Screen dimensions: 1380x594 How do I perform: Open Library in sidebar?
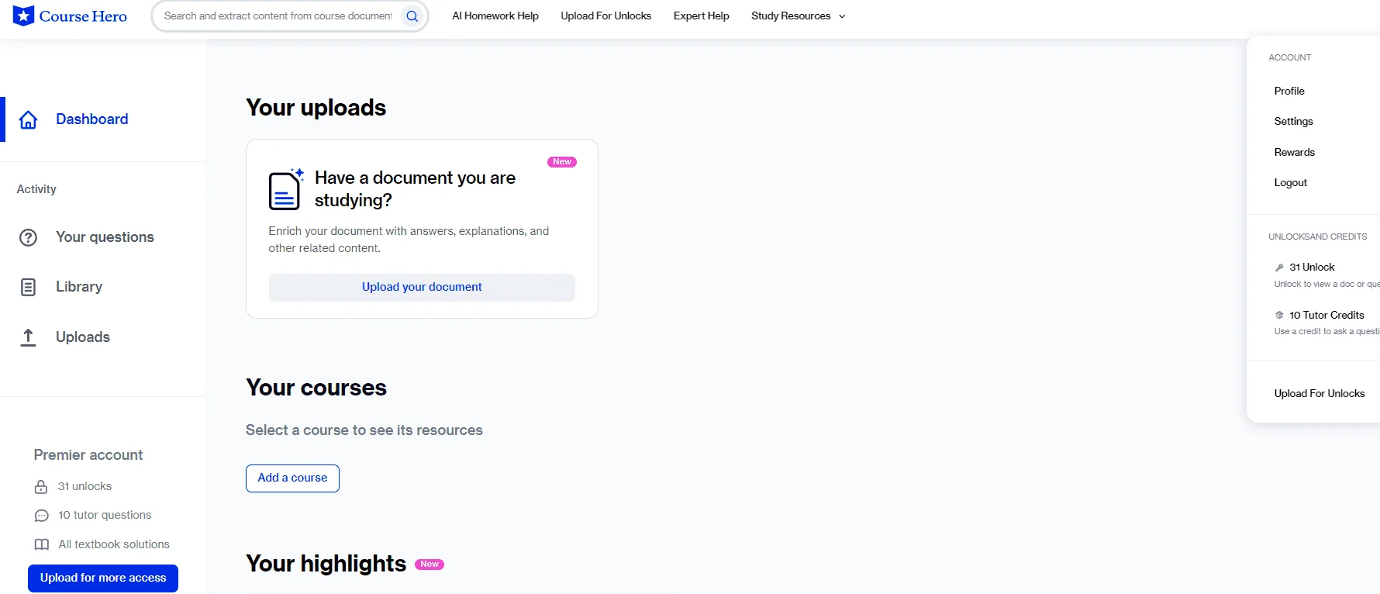coord(79,287)
